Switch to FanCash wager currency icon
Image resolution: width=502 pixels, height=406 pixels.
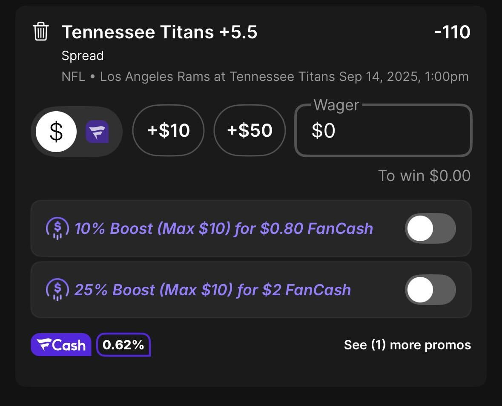tap(97, 131)
